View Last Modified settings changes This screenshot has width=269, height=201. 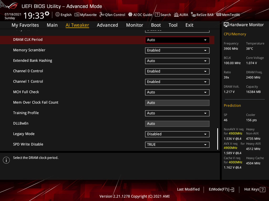click(188, 189)
